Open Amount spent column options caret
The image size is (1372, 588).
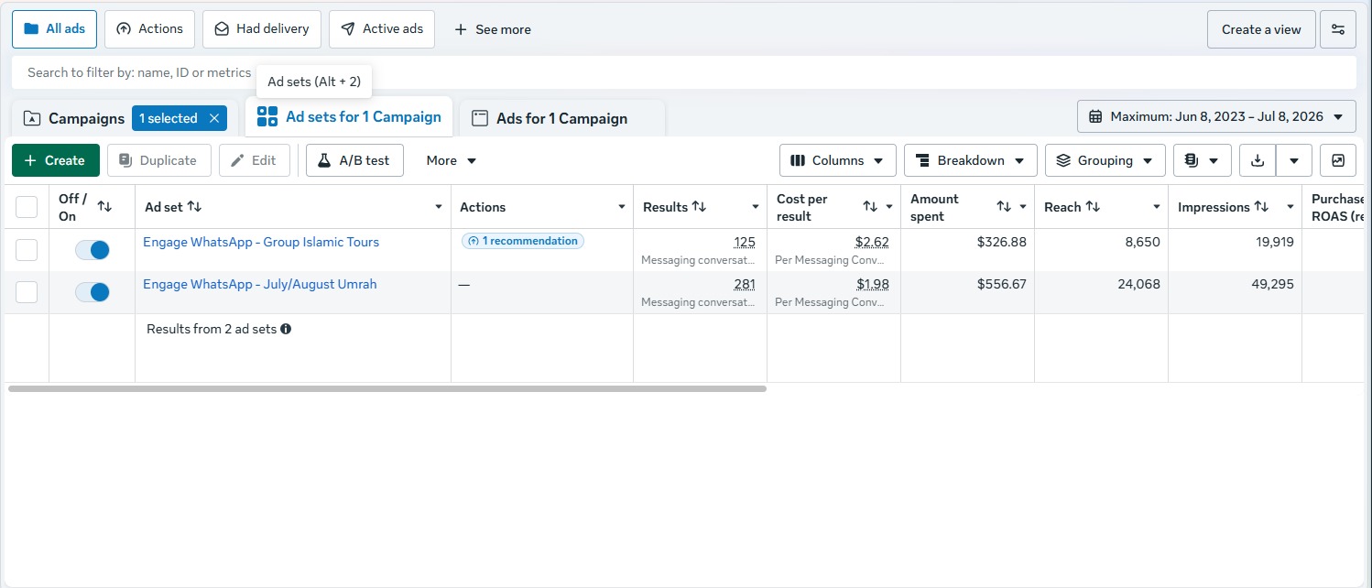coord(1023,207)
